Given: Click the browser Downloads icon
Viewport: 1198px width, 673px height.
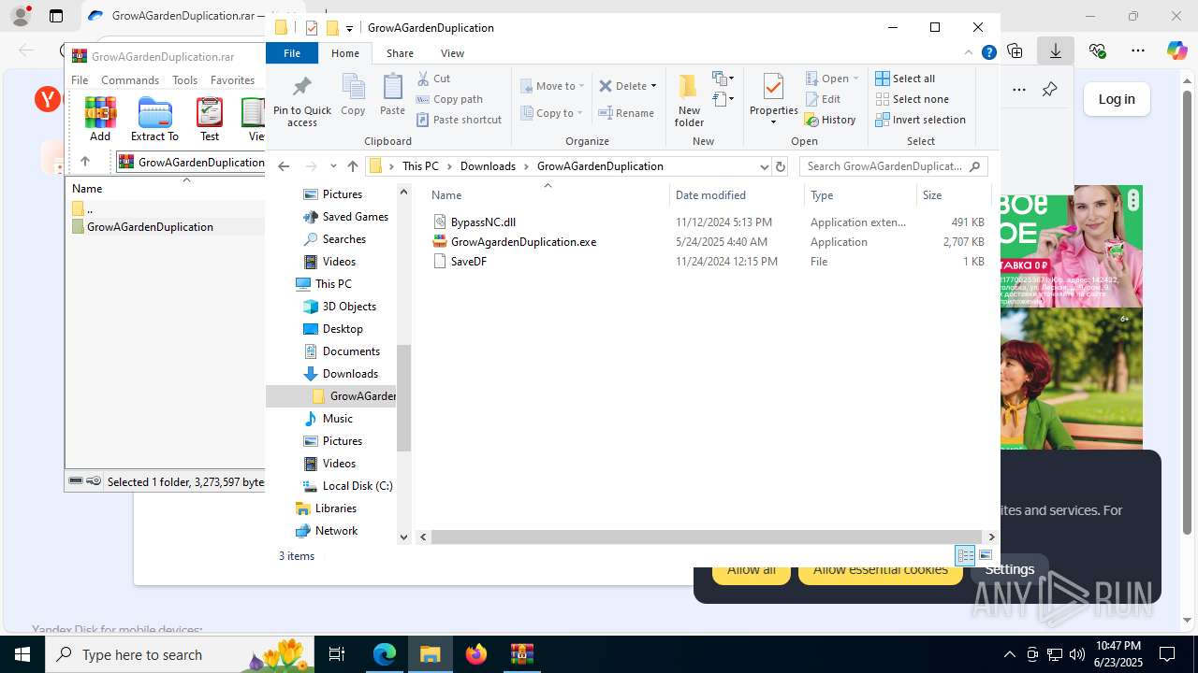Looking at the screenshot, I should point(1055,50).
